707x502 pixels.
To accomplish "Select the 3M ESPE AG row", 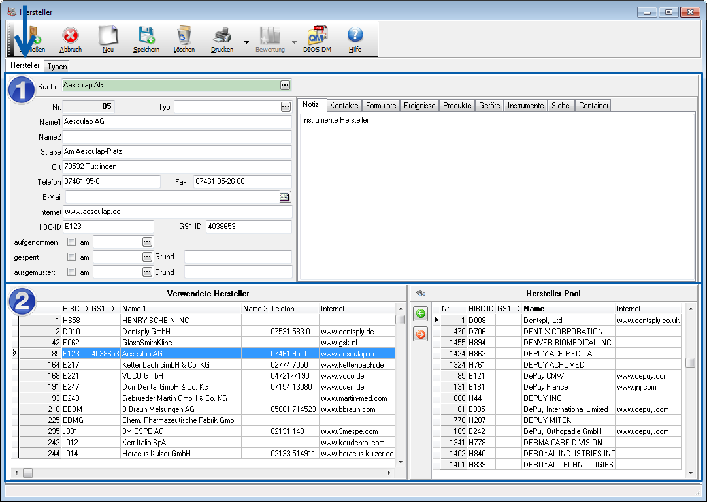I will [207, 431].
